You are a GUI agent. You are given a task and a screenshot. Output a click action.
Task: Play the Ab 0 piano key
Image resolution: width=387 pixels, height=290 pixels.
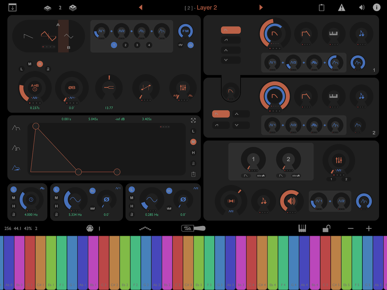coord(9,263)
